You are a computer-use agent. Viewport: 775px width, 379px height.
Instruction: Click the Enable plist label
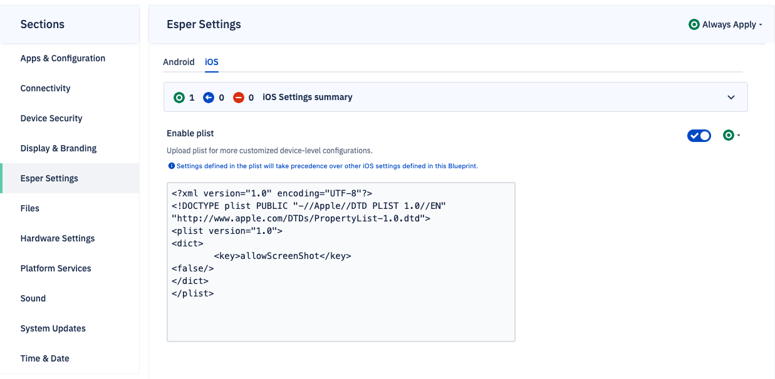(190, 133)
